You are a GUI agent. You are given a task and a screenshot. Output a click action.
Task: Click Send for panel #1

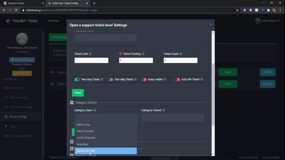click(x=228, y=72)
